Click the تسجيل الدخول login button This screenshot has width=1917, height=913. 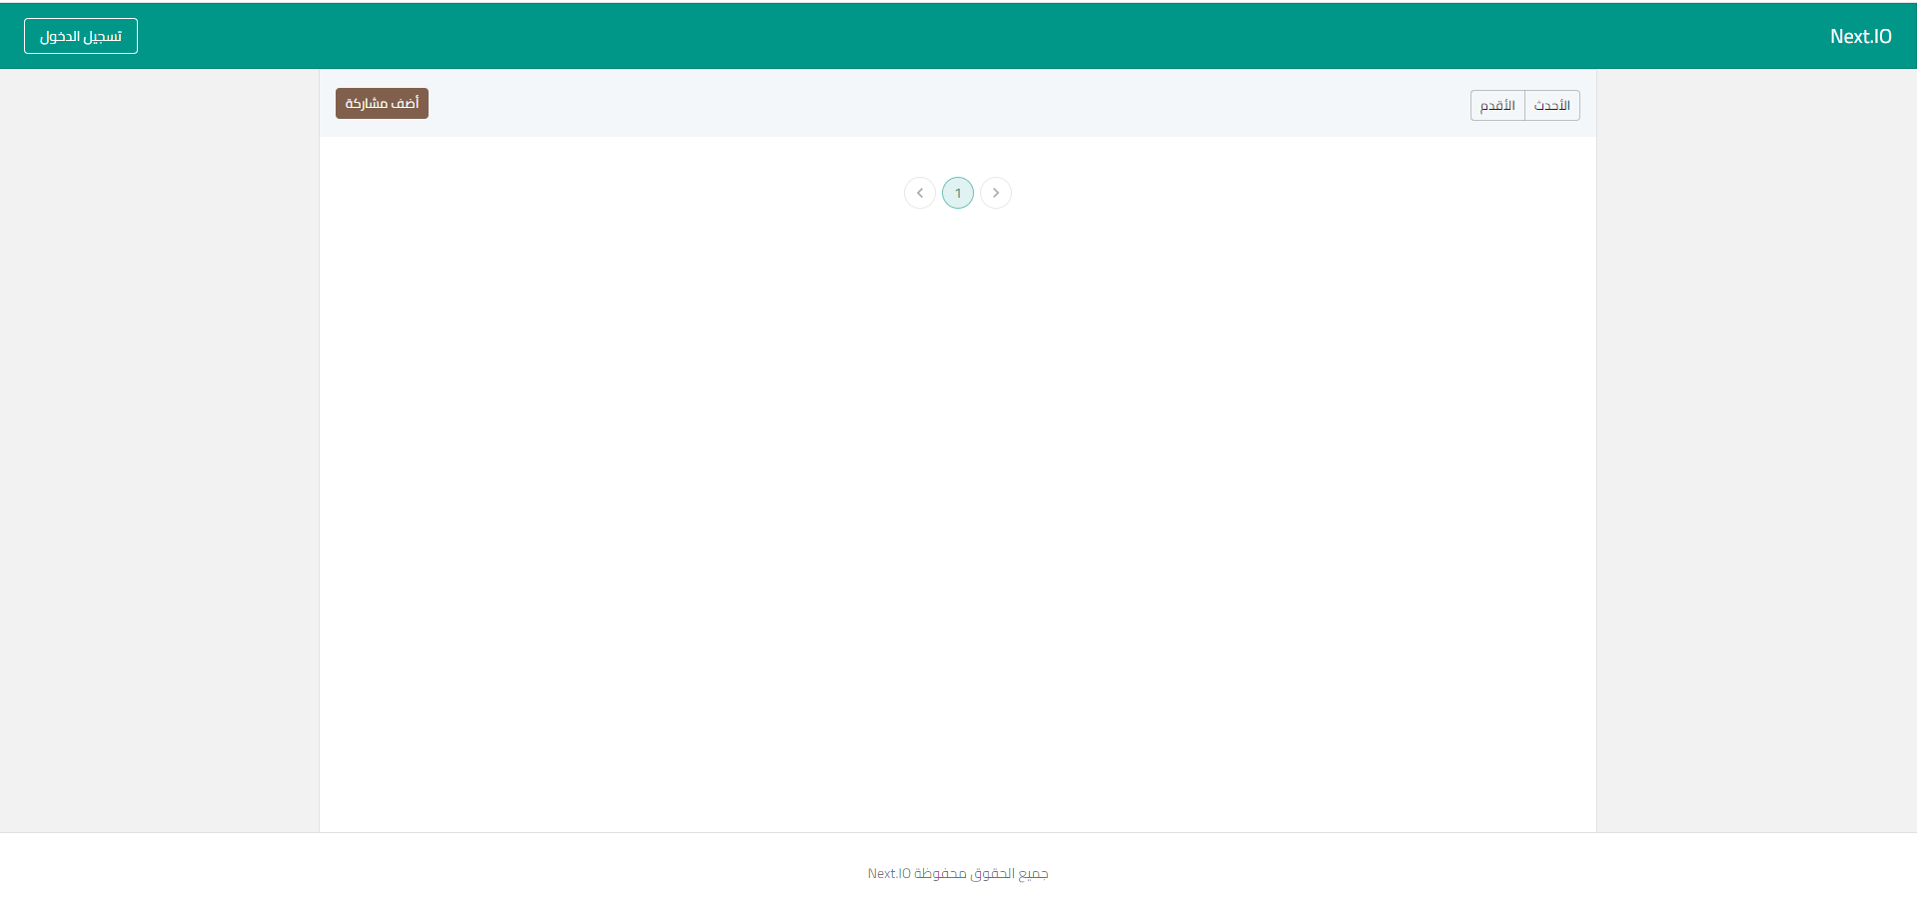pyautogui.click(x=81, y=36)
